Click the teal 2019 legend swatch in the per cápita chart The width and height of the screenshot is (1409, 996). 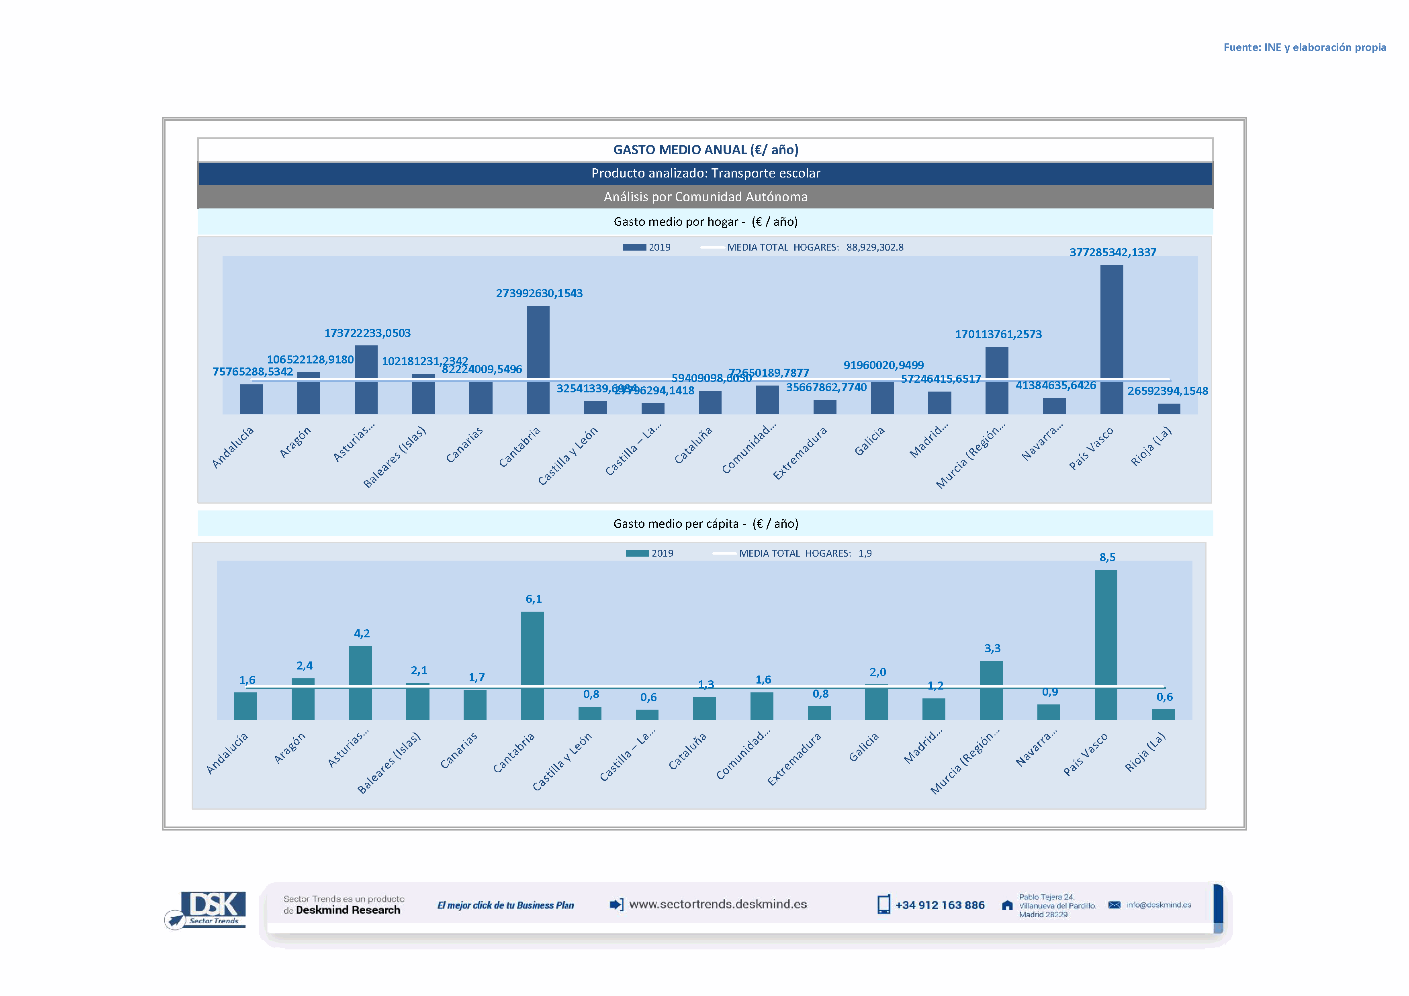click(x=637, y=553)
